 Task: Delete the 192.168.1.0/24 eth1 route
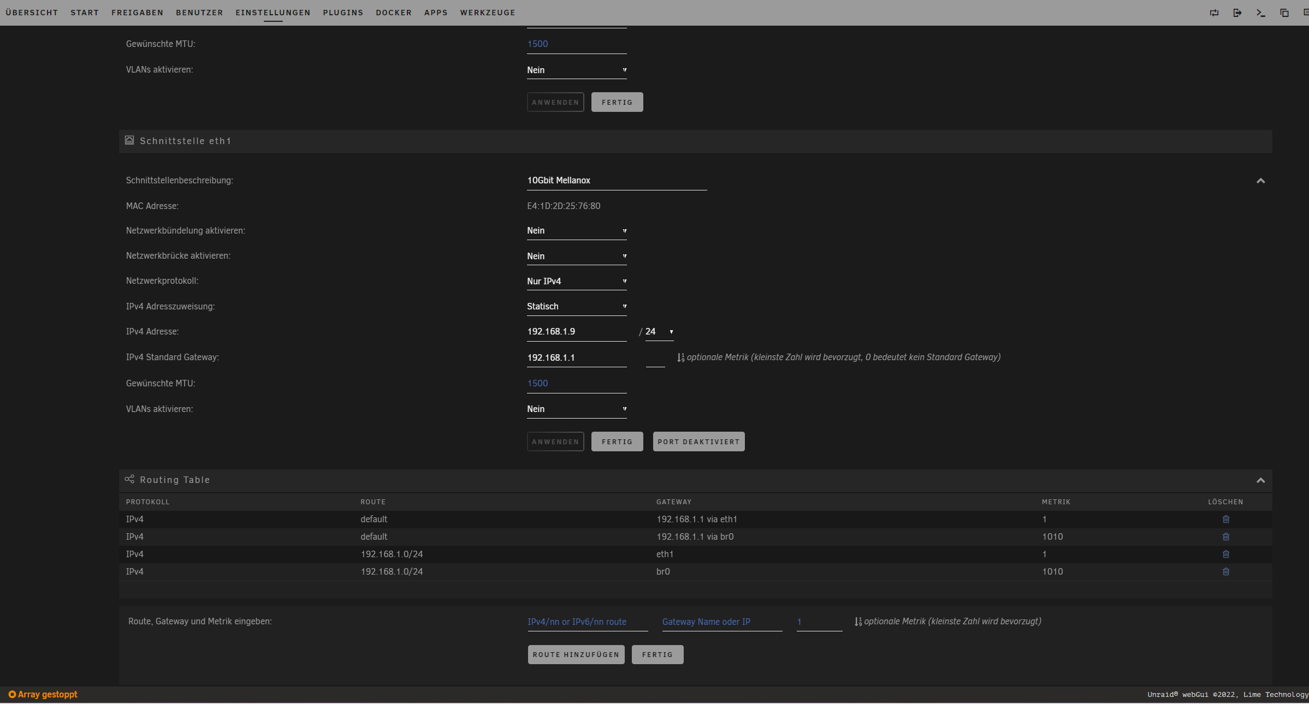(1226, 554)
